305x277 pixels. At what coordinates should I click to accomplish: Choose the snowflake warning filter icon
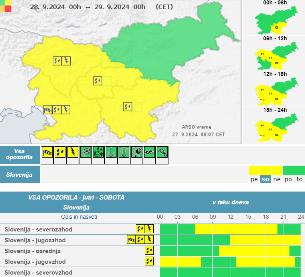[85, 152]
